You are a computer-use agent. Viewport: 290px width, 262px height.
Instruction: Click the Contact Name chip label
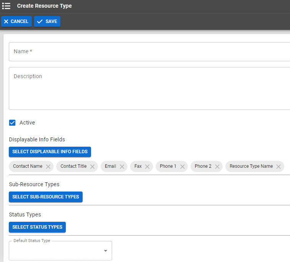point(28,166)
